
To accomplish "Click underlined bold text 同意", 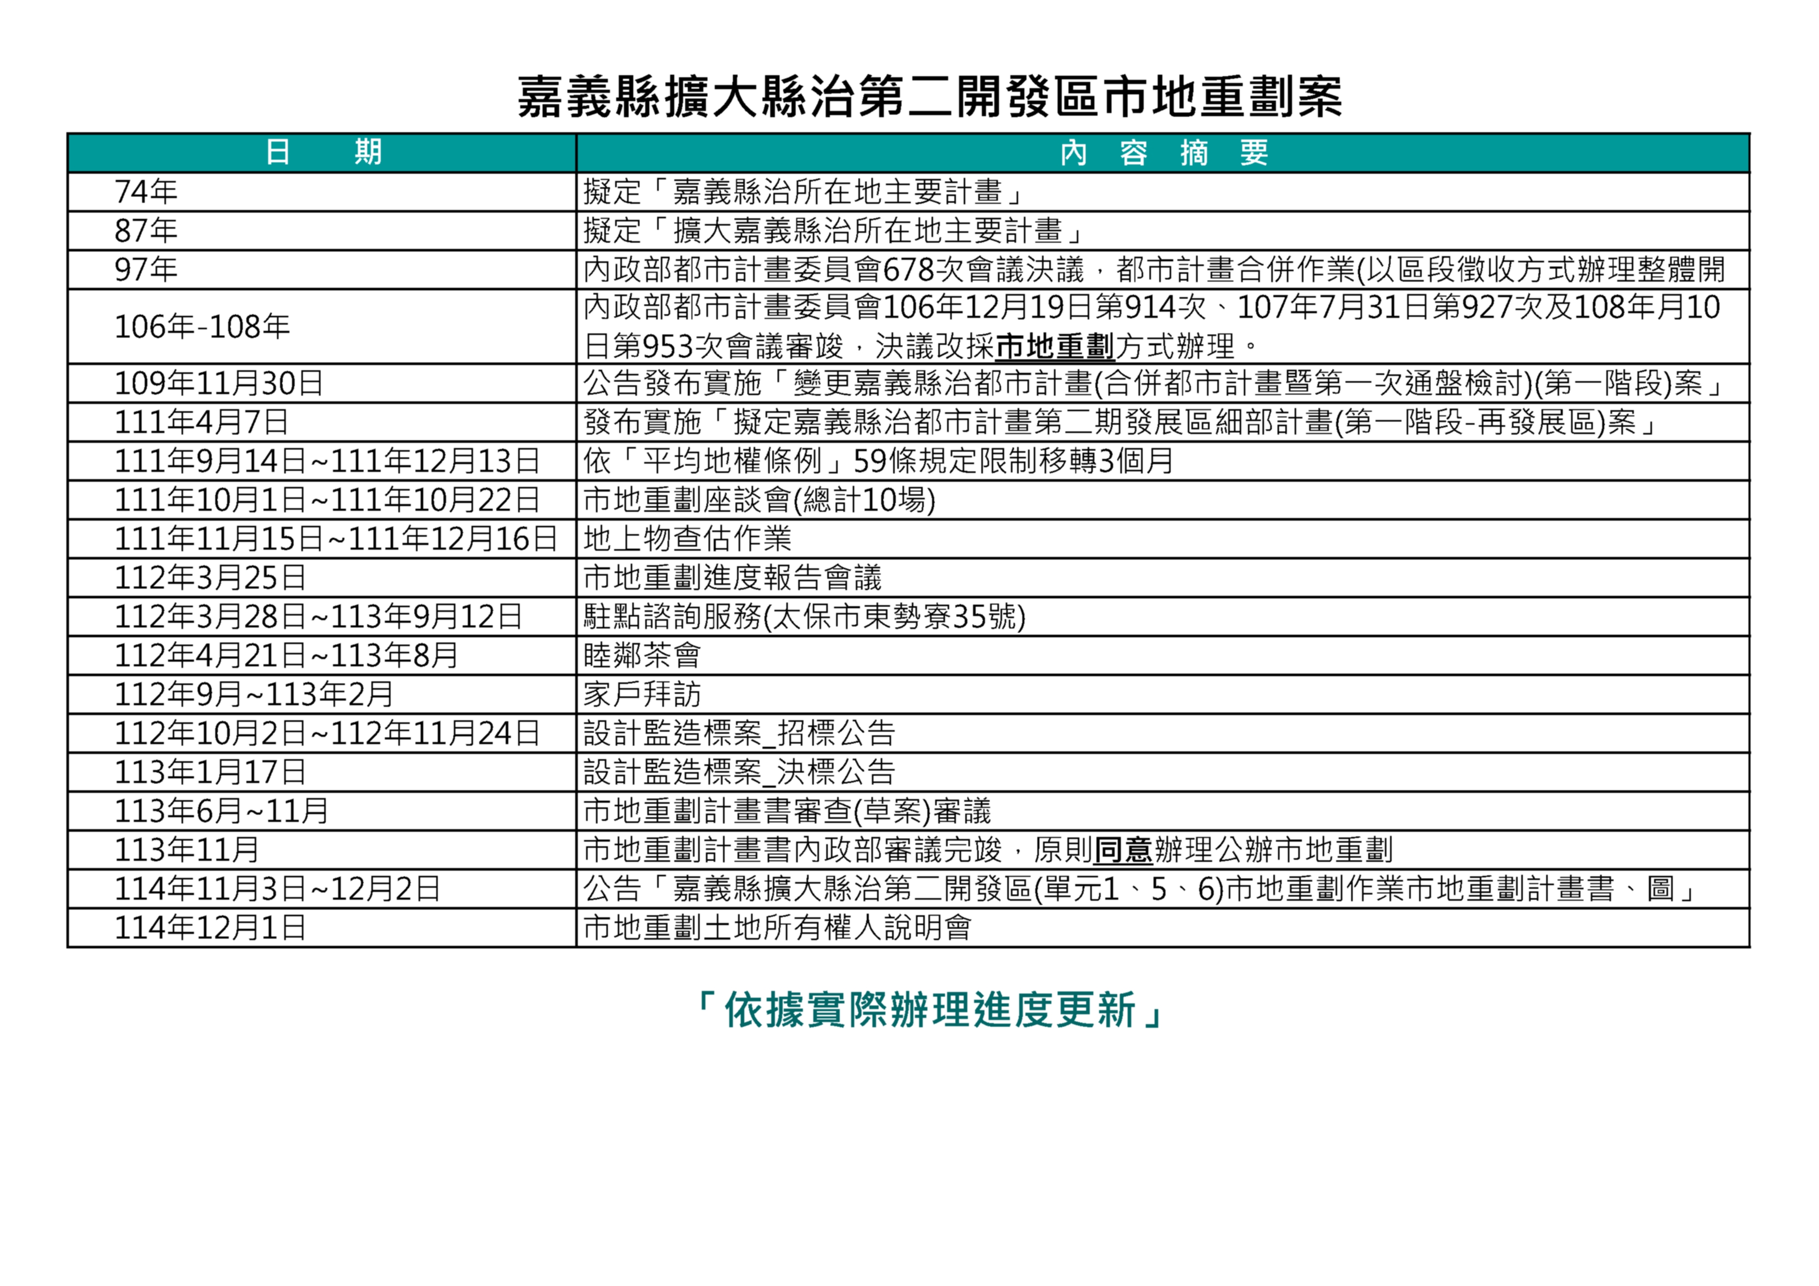I will pos(1122,850).
